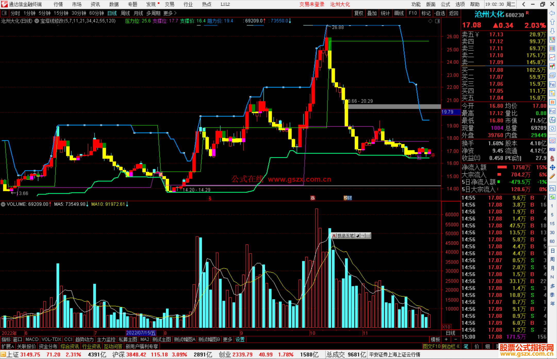Click the 设置 link in indicator bar
Viewport: 557px width, 359px height.
[x=240, y=339]
